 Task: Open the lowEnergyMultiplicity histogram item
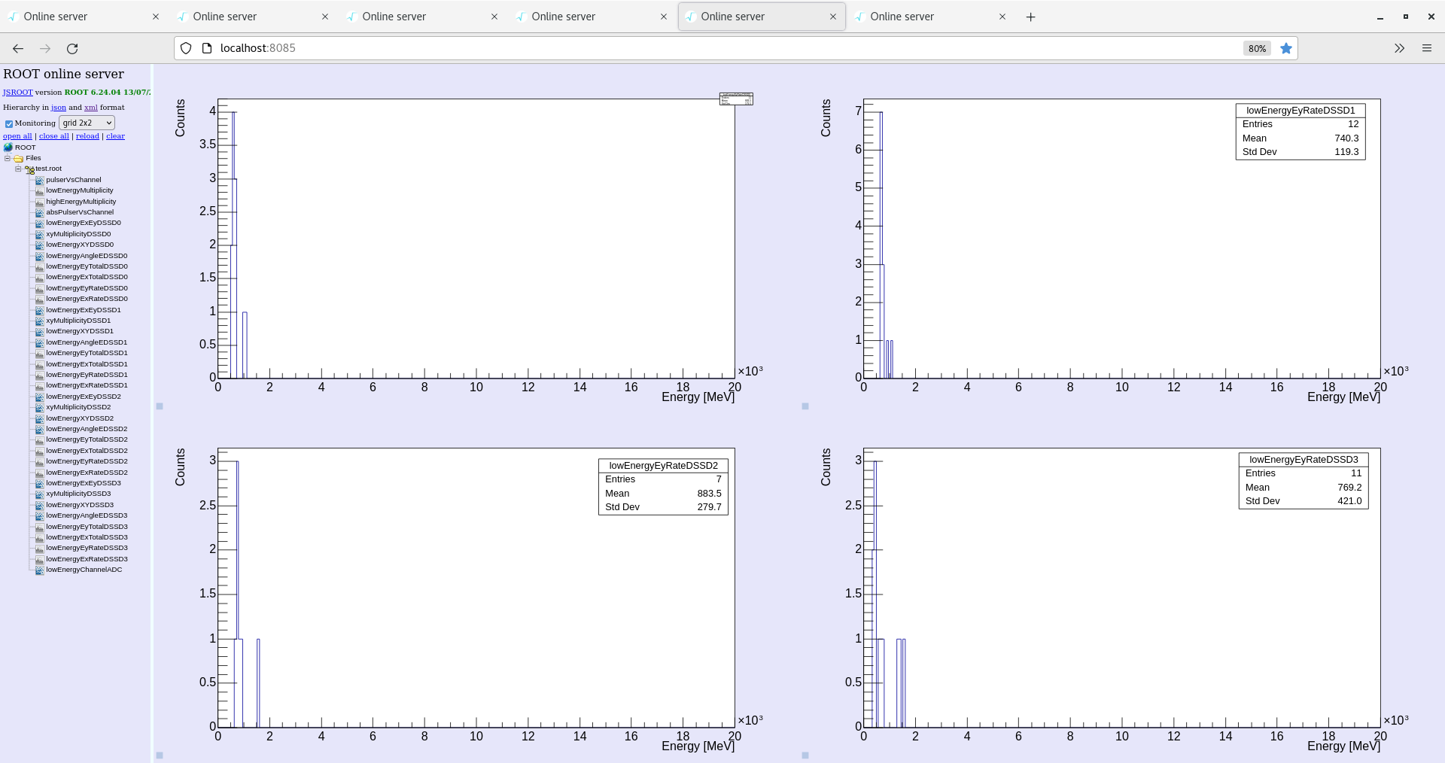point(78,190)
